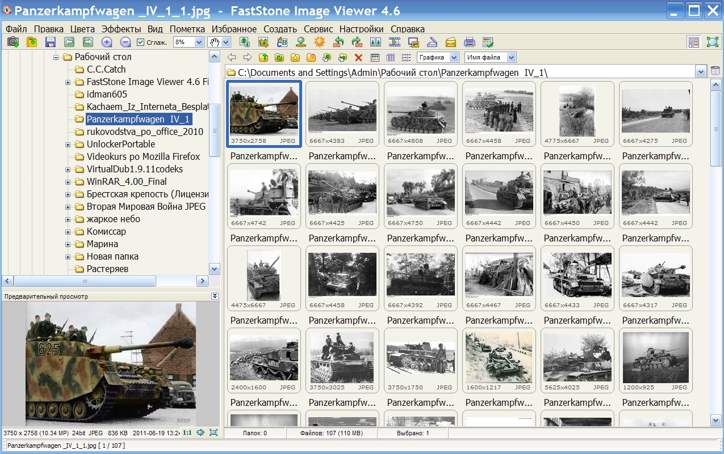Start the slideshow via filmstrip icon
The width and height of the screenshot is (724, 454).
pyautogui.click(x=394, y=42)
